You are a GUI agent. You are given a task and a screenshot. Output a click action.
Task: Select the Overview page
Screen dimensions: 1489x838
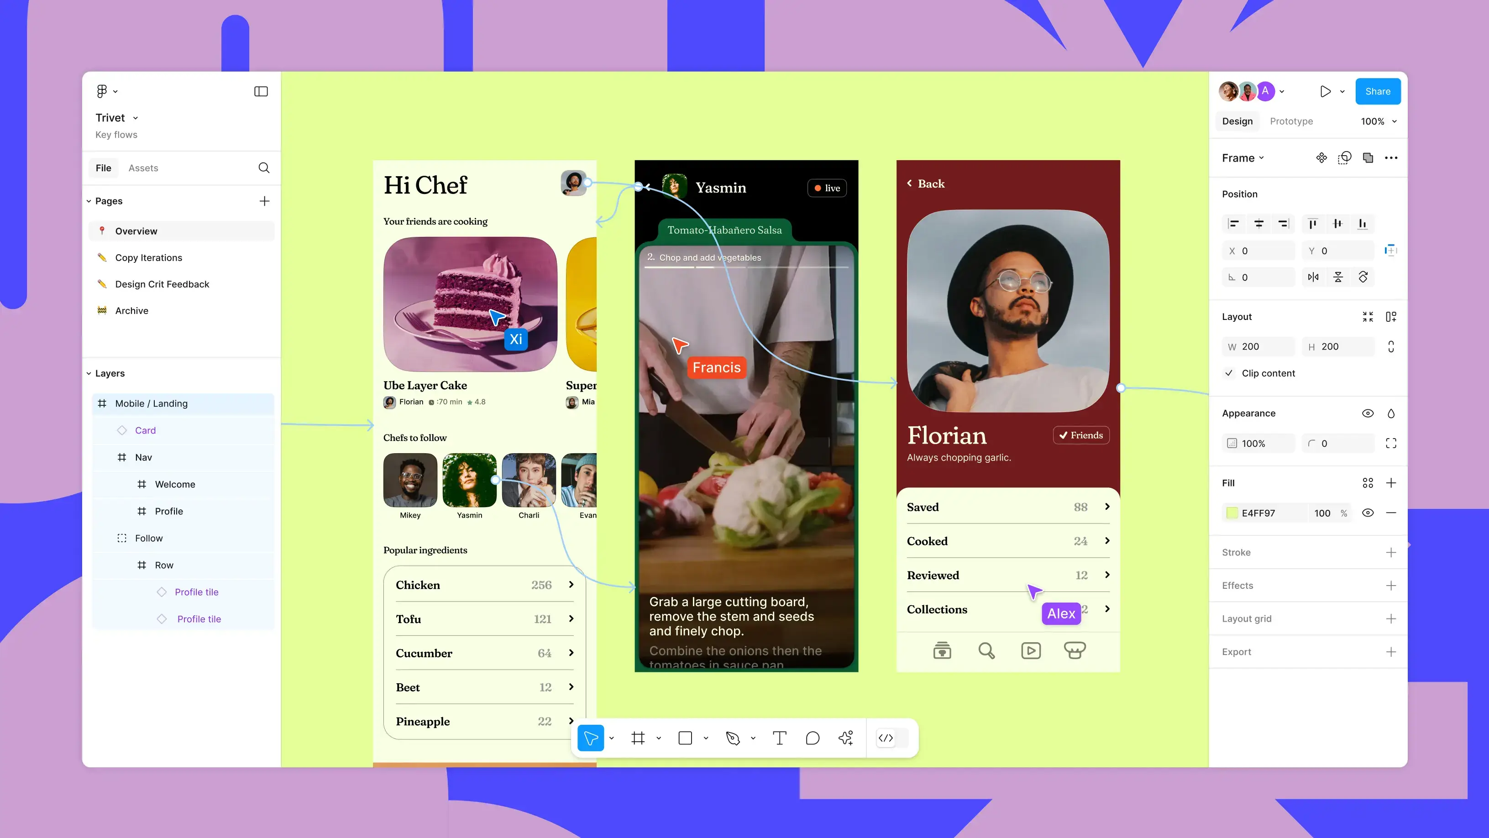coord(135,230)
